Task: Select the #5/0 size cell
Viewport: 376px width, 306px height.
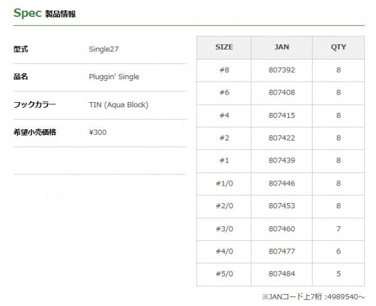Action: click(x=224, y=274)
